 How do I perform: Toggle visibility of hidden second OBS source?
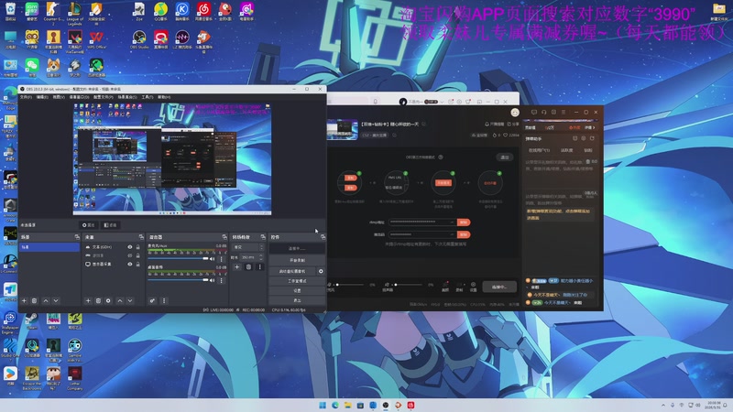coord(130,255)
